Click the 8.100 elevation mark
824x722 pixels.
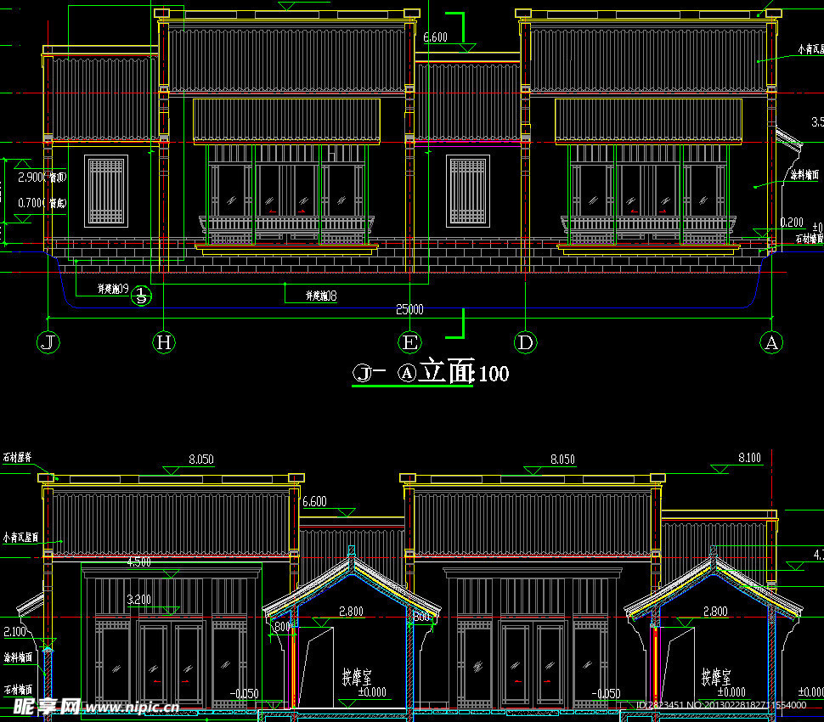click(x=749, y=458)
